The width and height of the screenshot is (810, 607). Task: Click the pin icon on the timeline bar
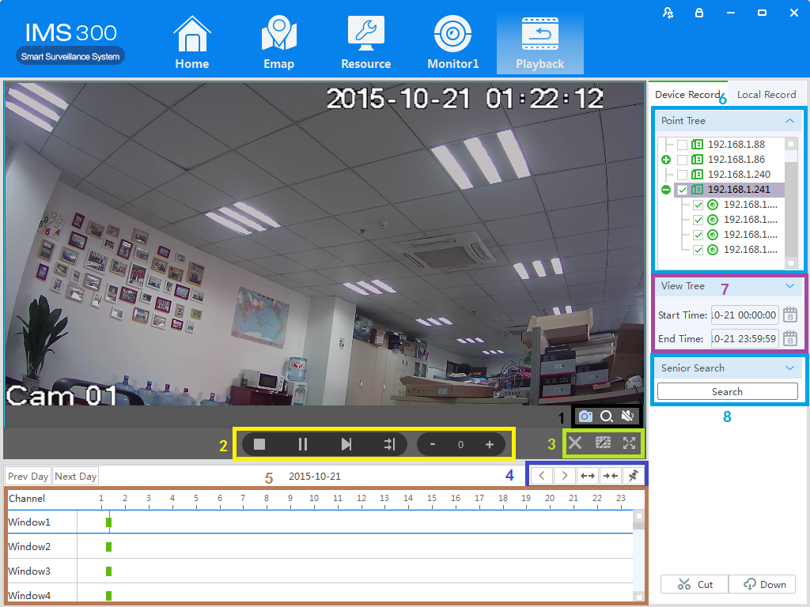633,476
